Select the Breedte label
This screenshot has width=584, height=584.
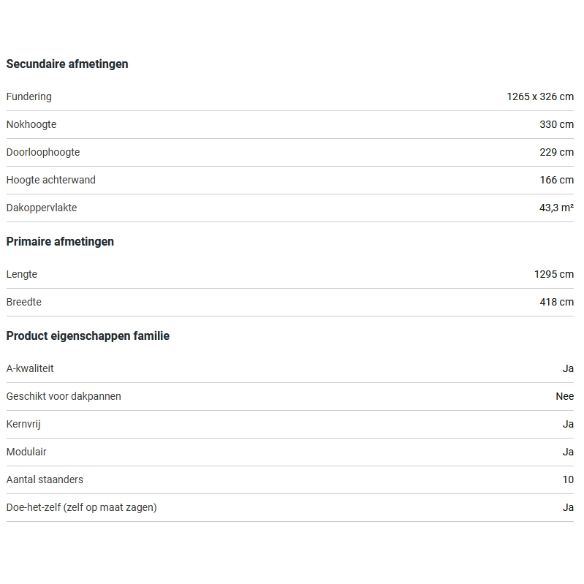click(24, 302)
